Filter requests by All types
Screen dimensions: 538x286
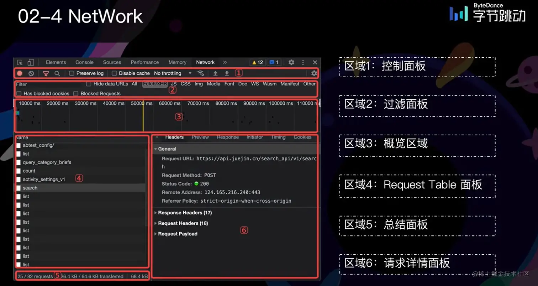[134, 84]
